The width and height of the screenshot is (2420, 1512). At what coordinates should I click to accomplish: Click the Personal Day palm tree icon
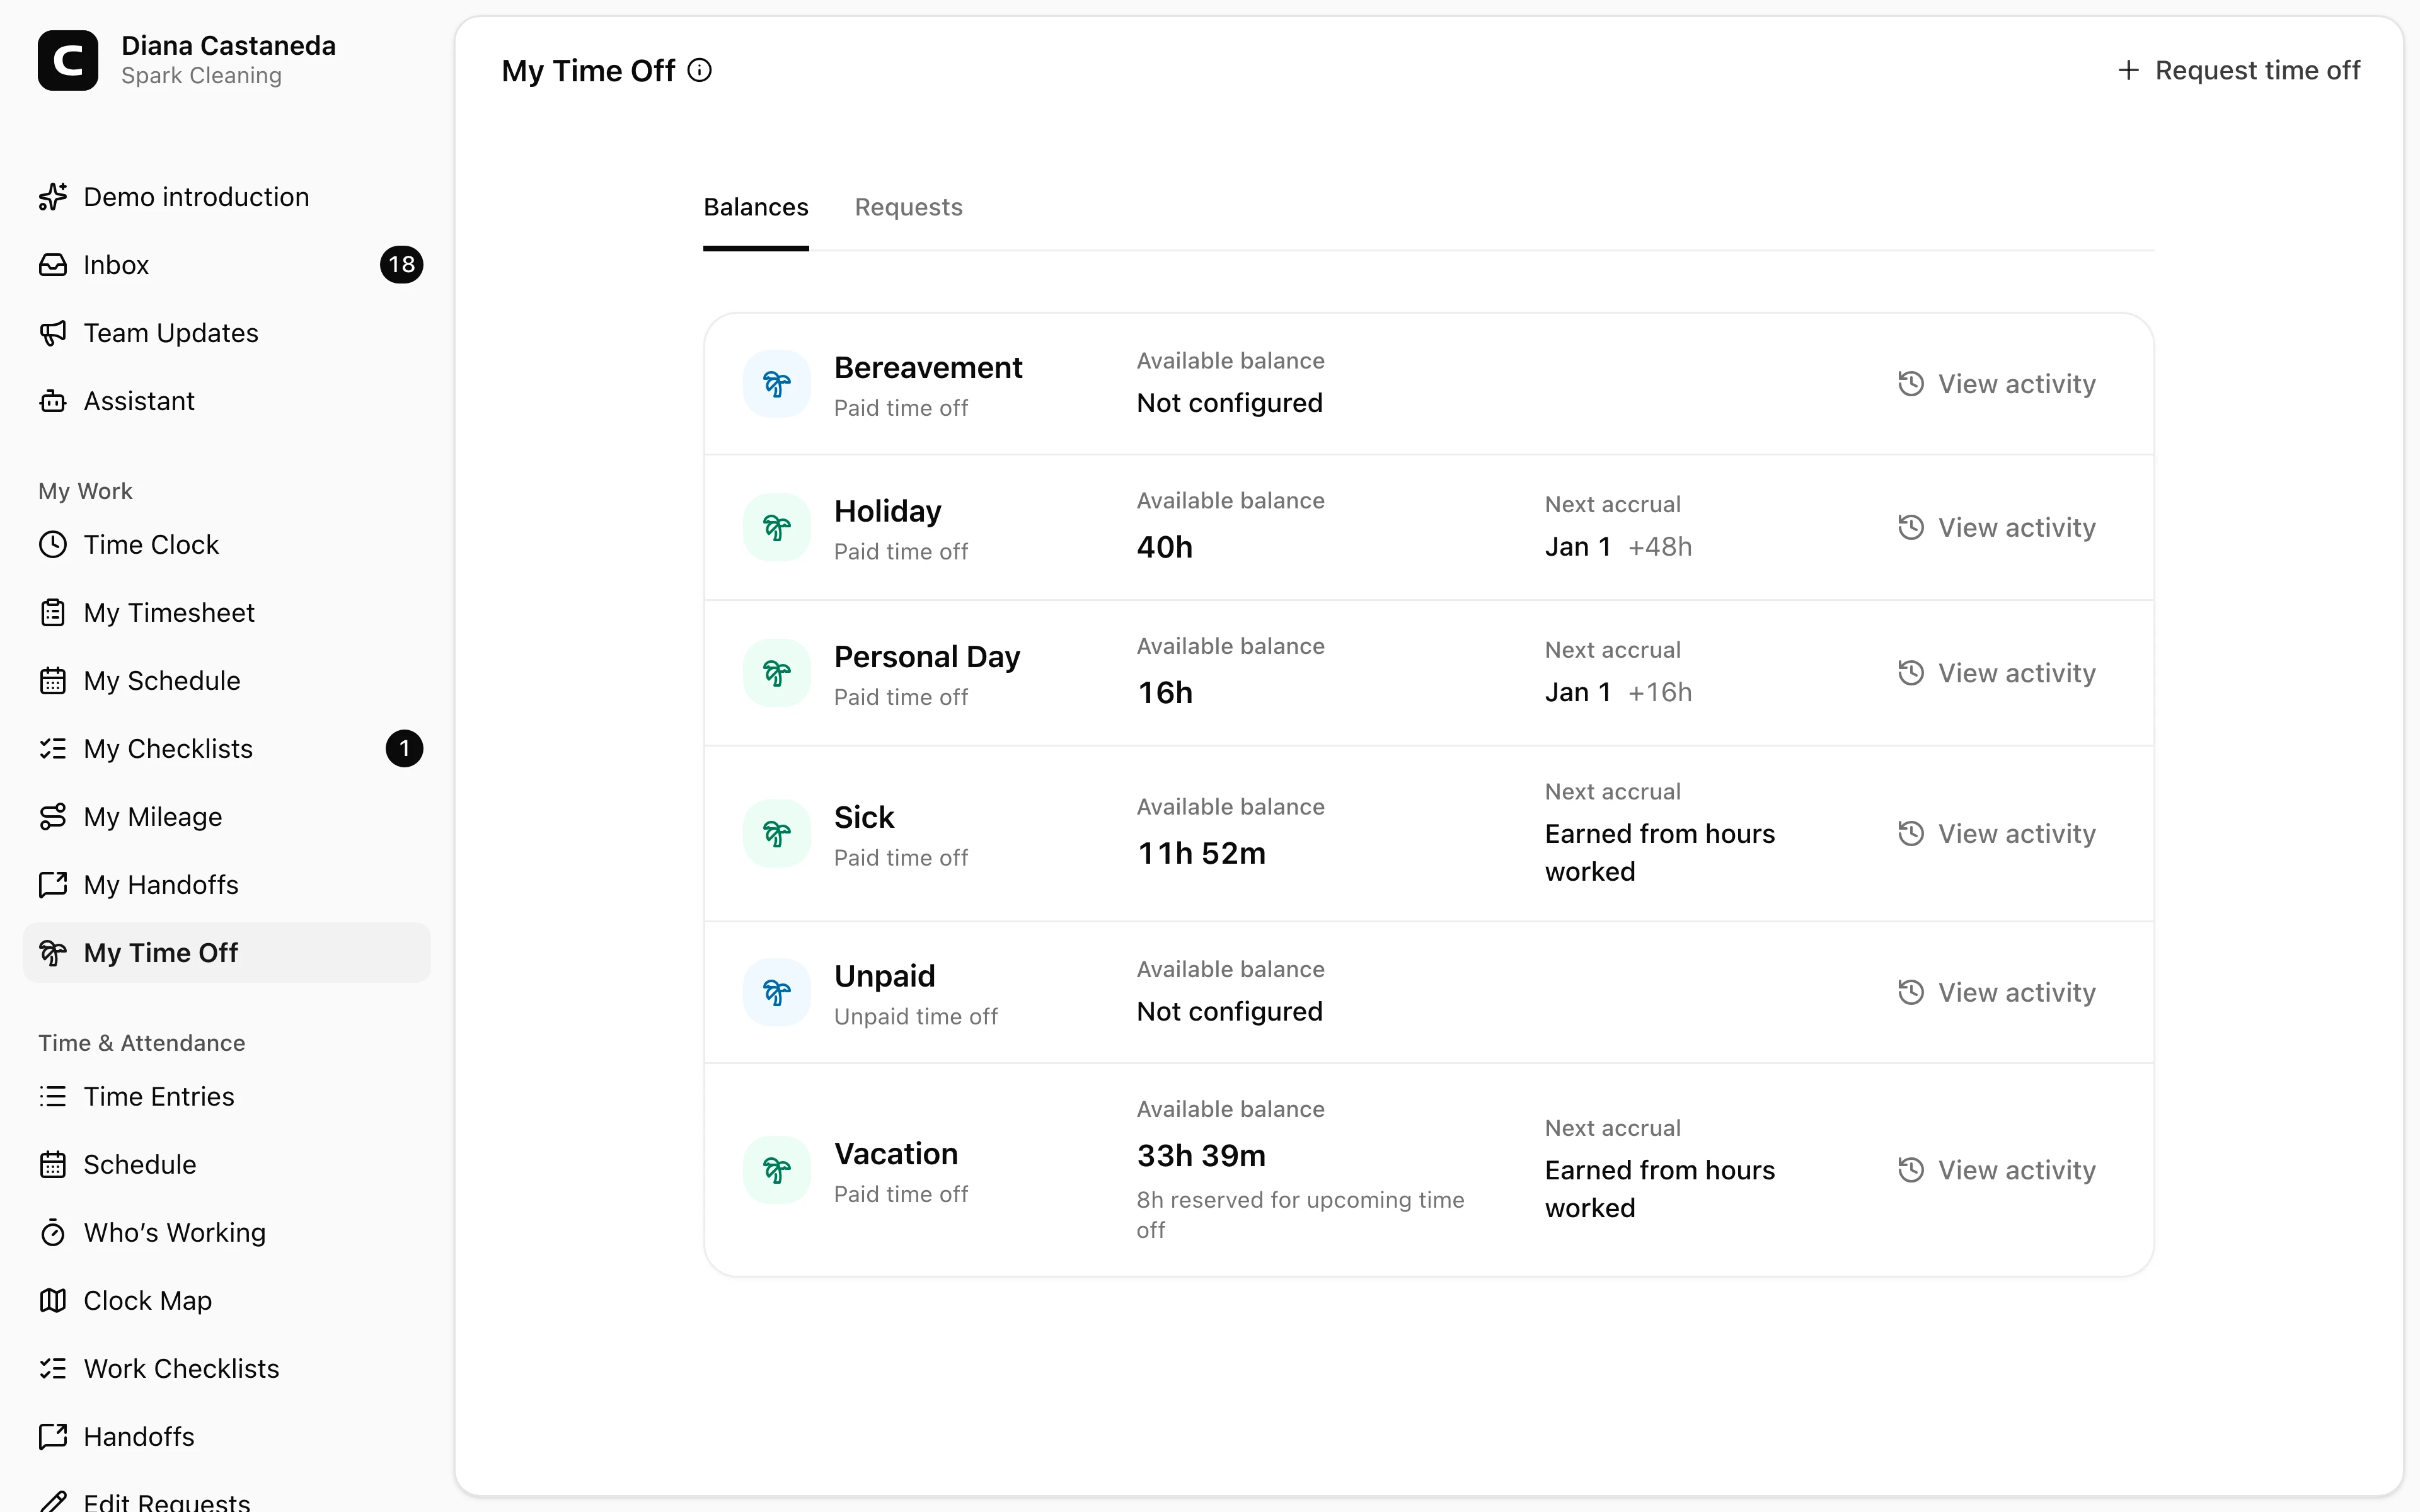click(x=777, y=673)
